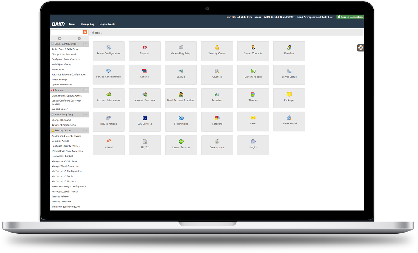The width and height of the screenshot is (418, 253).
Task: Open Basic cPanel & WHM Setup
Action: click(x=65, y=49)
